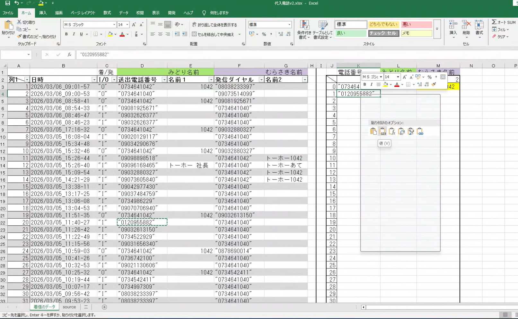
Task: Click the paste formulas (fx) icon
Action: tap(392, 131)
